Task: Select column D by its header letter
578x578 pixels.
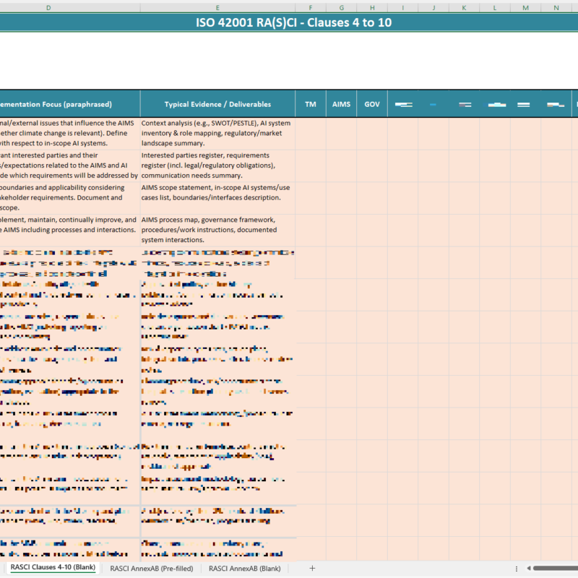Action: click(48, 8)
